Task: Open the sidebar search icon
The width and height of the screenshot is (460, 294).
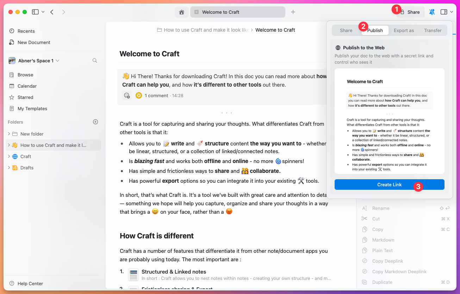Action: (94, 60)
